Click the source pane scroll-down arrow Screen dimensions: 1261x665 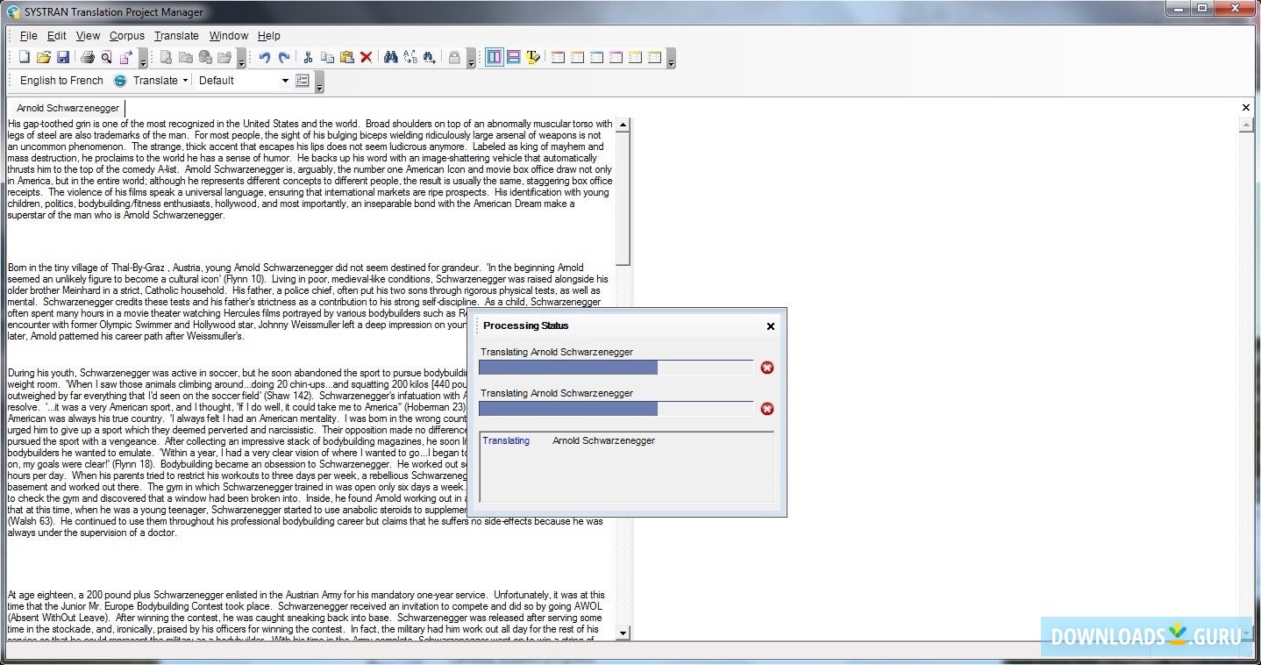tap(623, 633)
